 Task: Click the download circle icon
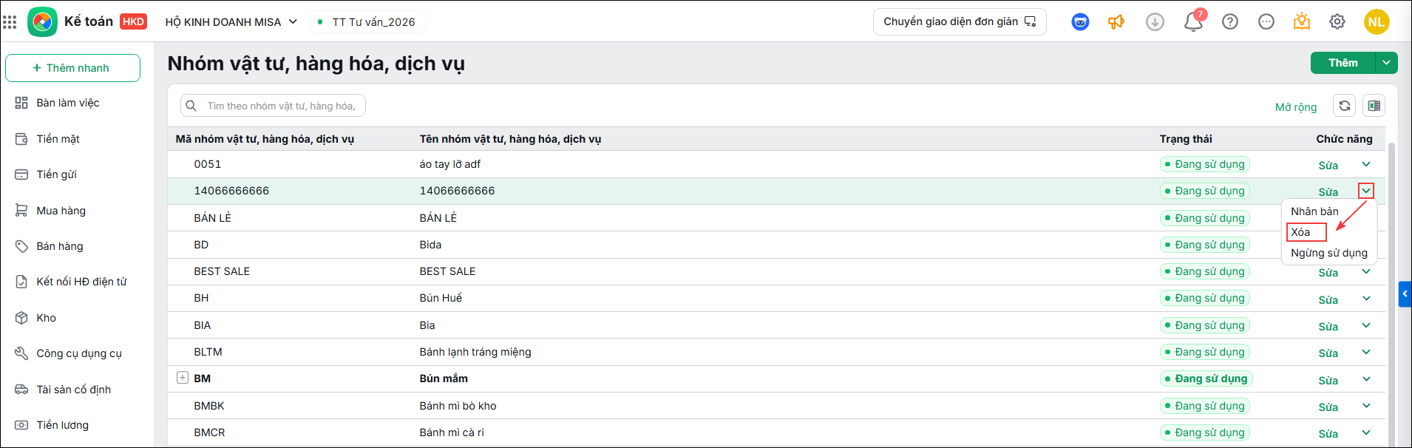click(x=1155, y=22)
